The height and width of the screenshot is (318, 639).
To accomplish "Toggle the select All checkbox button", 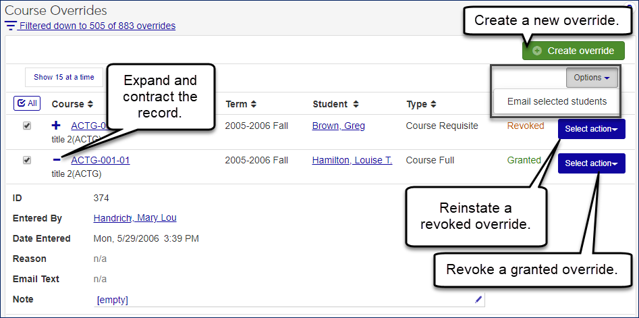I will (27, 104).
